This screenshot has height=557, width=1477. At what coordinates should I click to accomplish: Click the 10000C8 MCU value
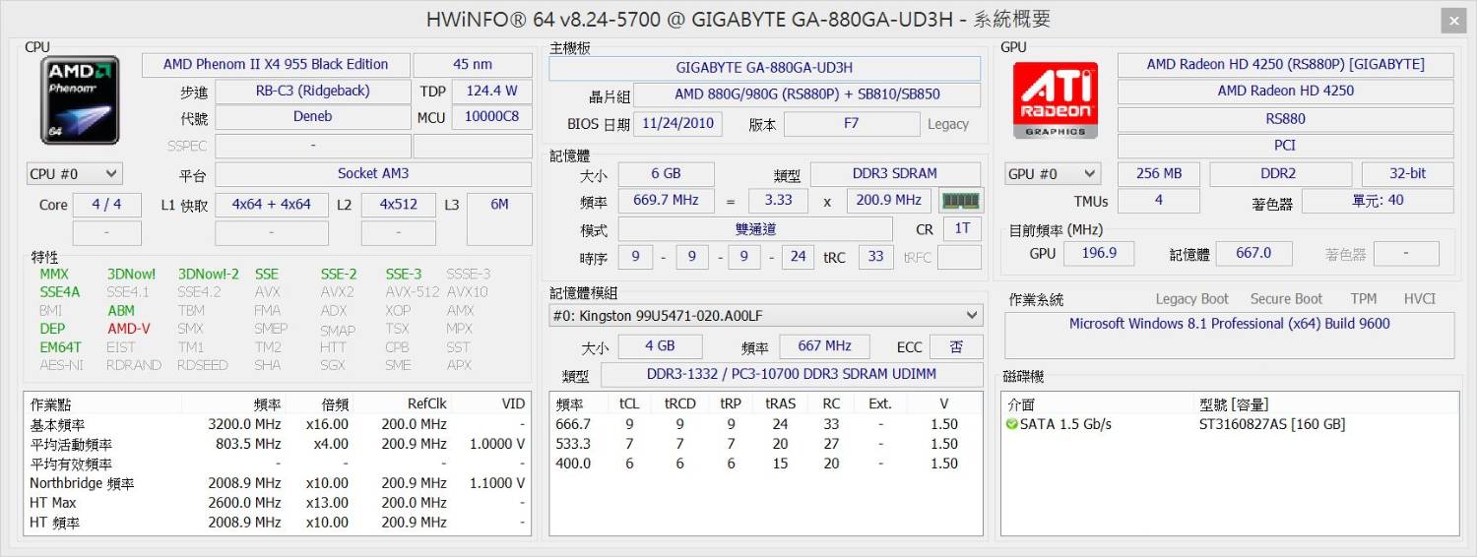pos(492,117)
